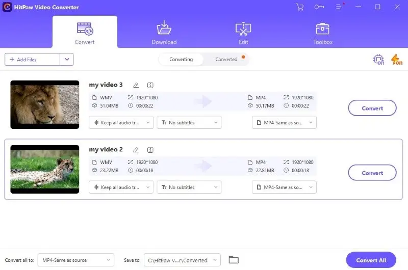The image size is (408, 270).
Task: Close the HitPaw Video Converter window
Action: [x=397, y=7]
